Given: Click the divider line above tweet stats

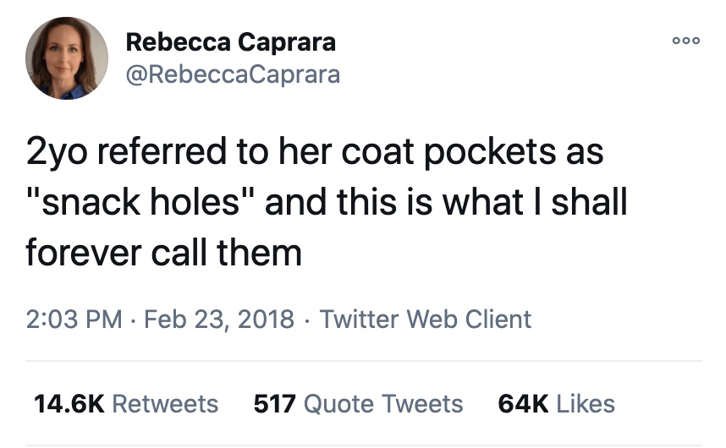Looking at the screenshot, I should [364, 361].
